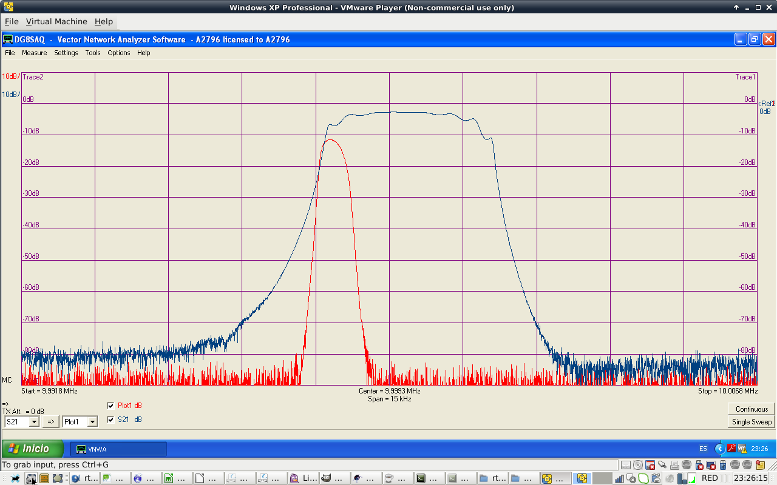
Task: Click the Inicio start button
Action: click(33, 449)
